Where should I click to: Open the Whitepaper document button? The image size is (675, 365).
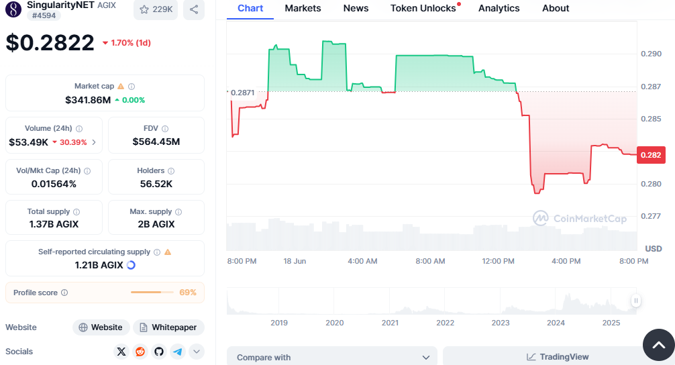coord(168,327)
